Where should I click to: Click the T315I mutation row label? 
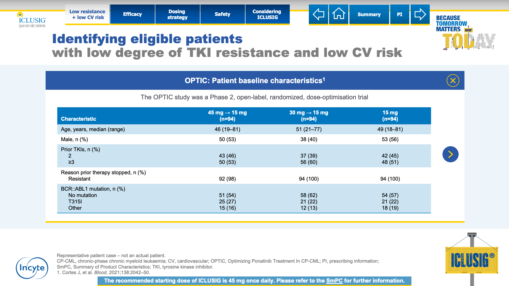pyautogui.click(x=75, y=202)
